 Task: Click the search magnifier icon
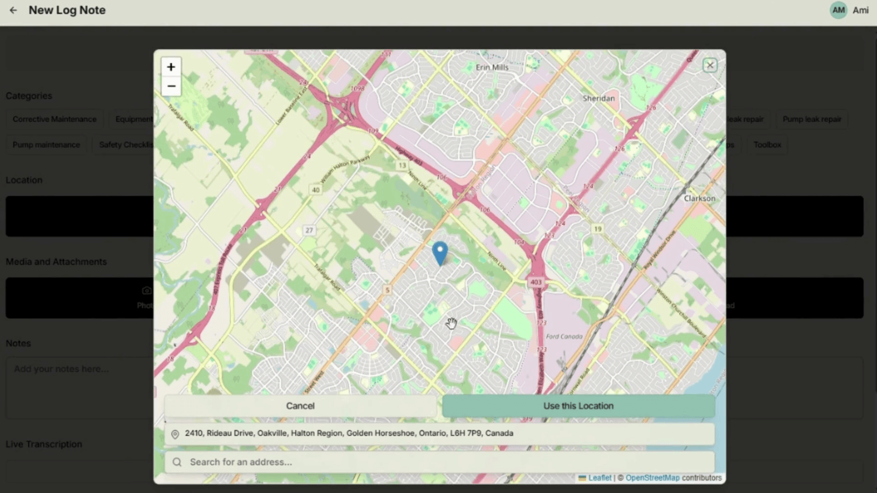click(177, 462)
